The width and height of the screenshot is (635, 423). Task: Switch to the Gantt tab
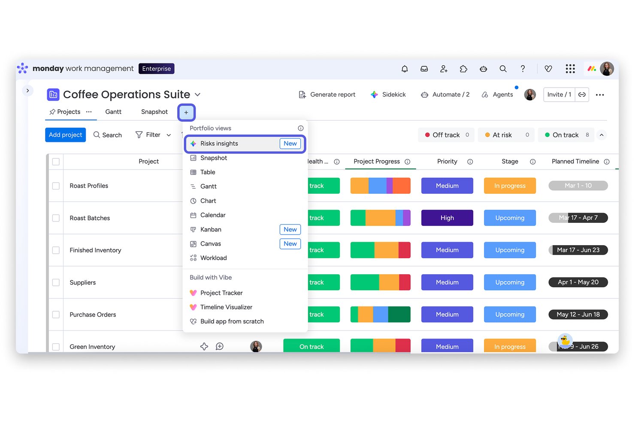click(x=113, y=112)
